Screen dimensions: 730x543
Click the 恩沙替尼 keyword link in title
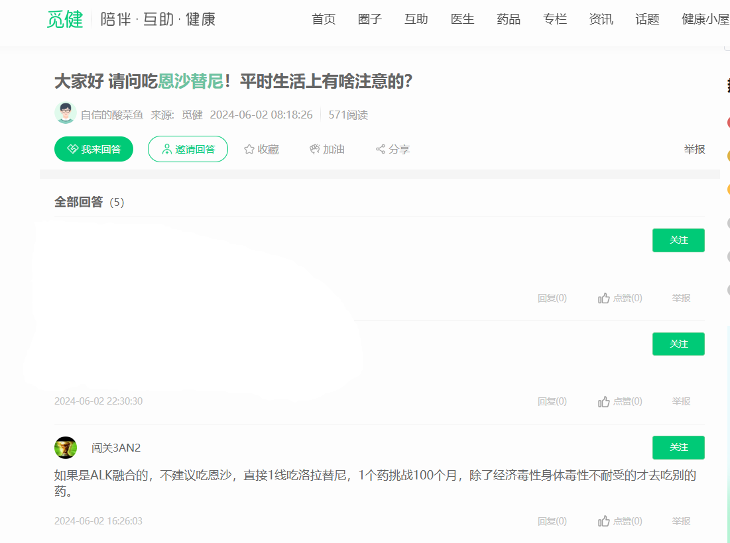(x=190, y=81)
